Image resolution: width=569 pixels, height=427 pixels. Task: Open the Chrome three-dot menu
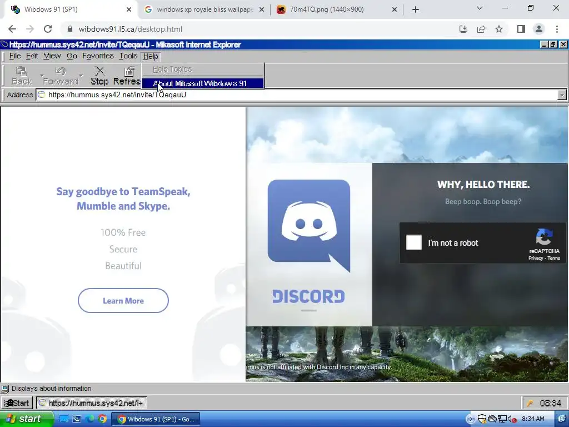557,29
